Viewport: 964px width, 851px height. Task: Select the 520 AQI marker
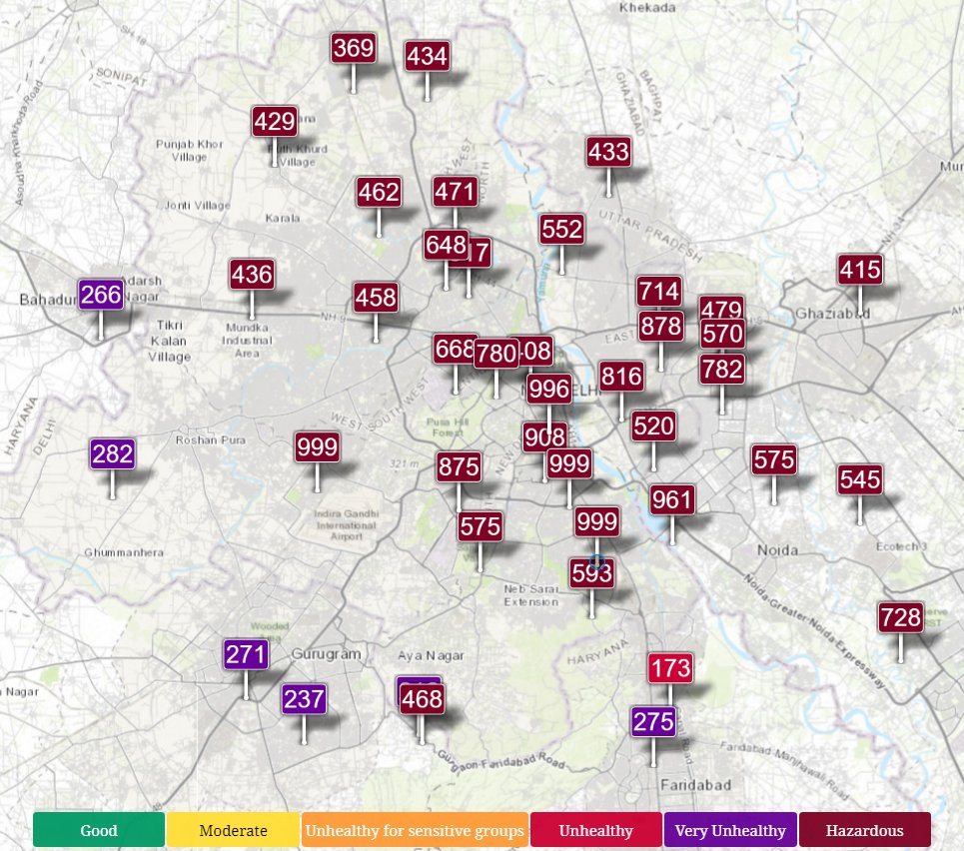click(653, 426)
